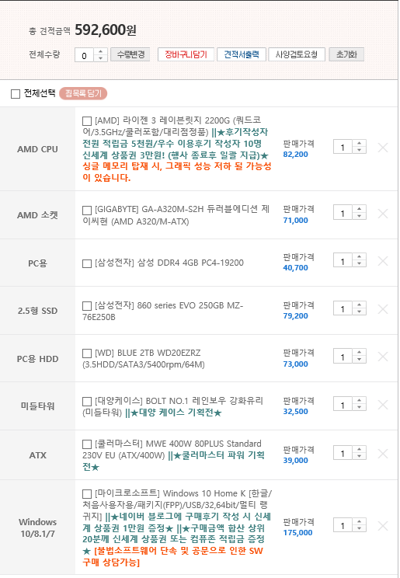The image size is (400, 578).
Task: Delete the WD BLUE 2TB HDD row
Action: (x=383, y=357)
